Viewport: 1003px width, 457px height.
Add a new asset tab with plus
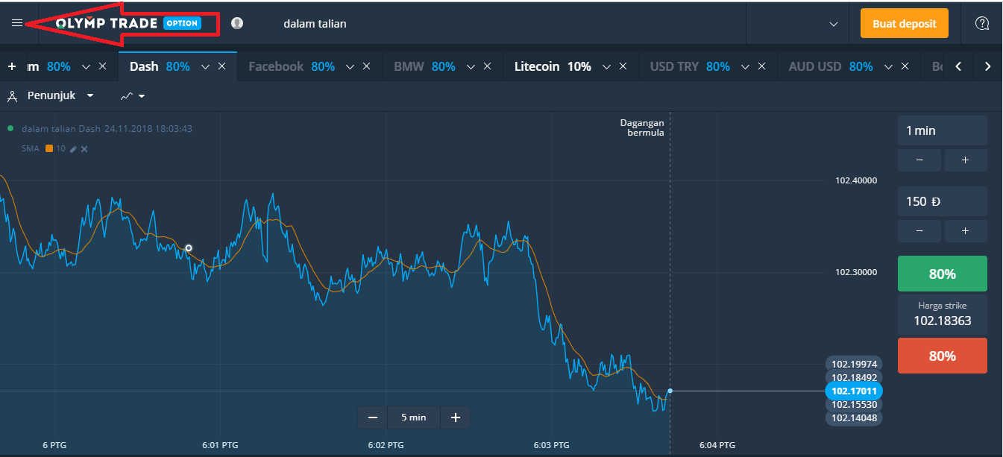(12, 66)
